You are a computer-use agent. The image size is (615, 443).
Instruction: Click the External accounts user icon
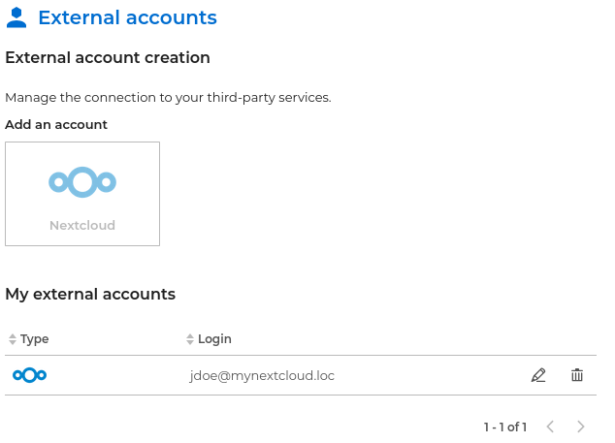pyautogui.click(x=16, y=17)
